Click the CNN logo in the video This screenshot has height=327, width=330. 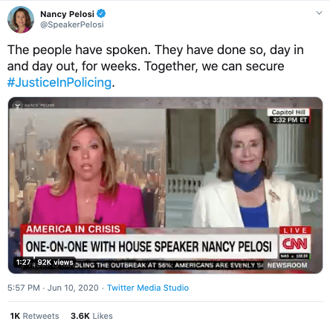click(x=295, y=244)
